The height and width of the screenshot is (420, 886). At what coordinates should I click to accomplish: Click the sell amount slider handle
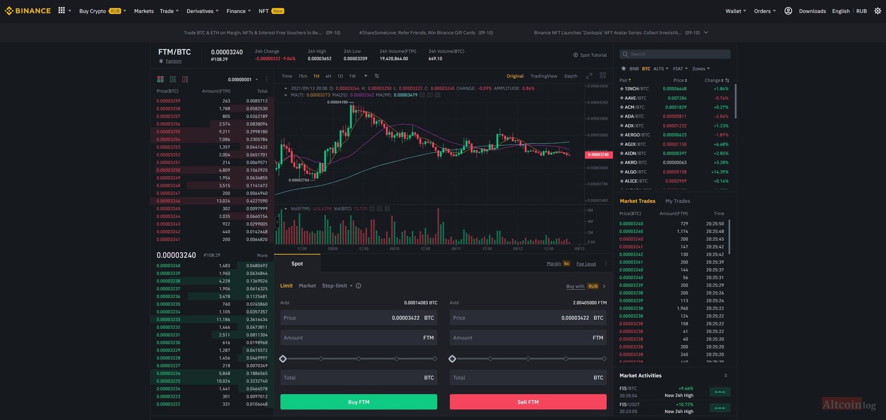(452, 359)
